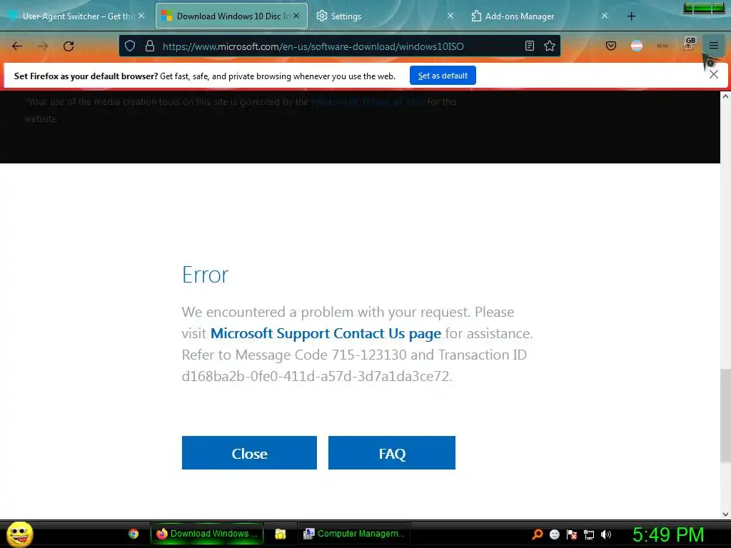
Task: Open the striped flag extension icon
Action: coord(637,46)
